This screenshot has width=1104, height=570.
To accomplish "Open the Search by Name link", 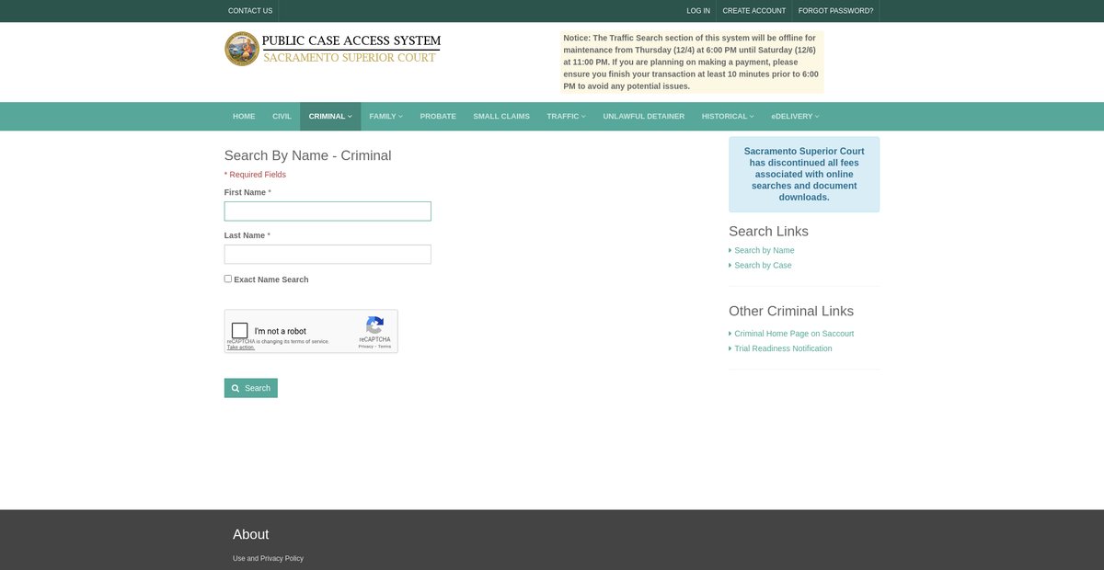I will point(764,250).
